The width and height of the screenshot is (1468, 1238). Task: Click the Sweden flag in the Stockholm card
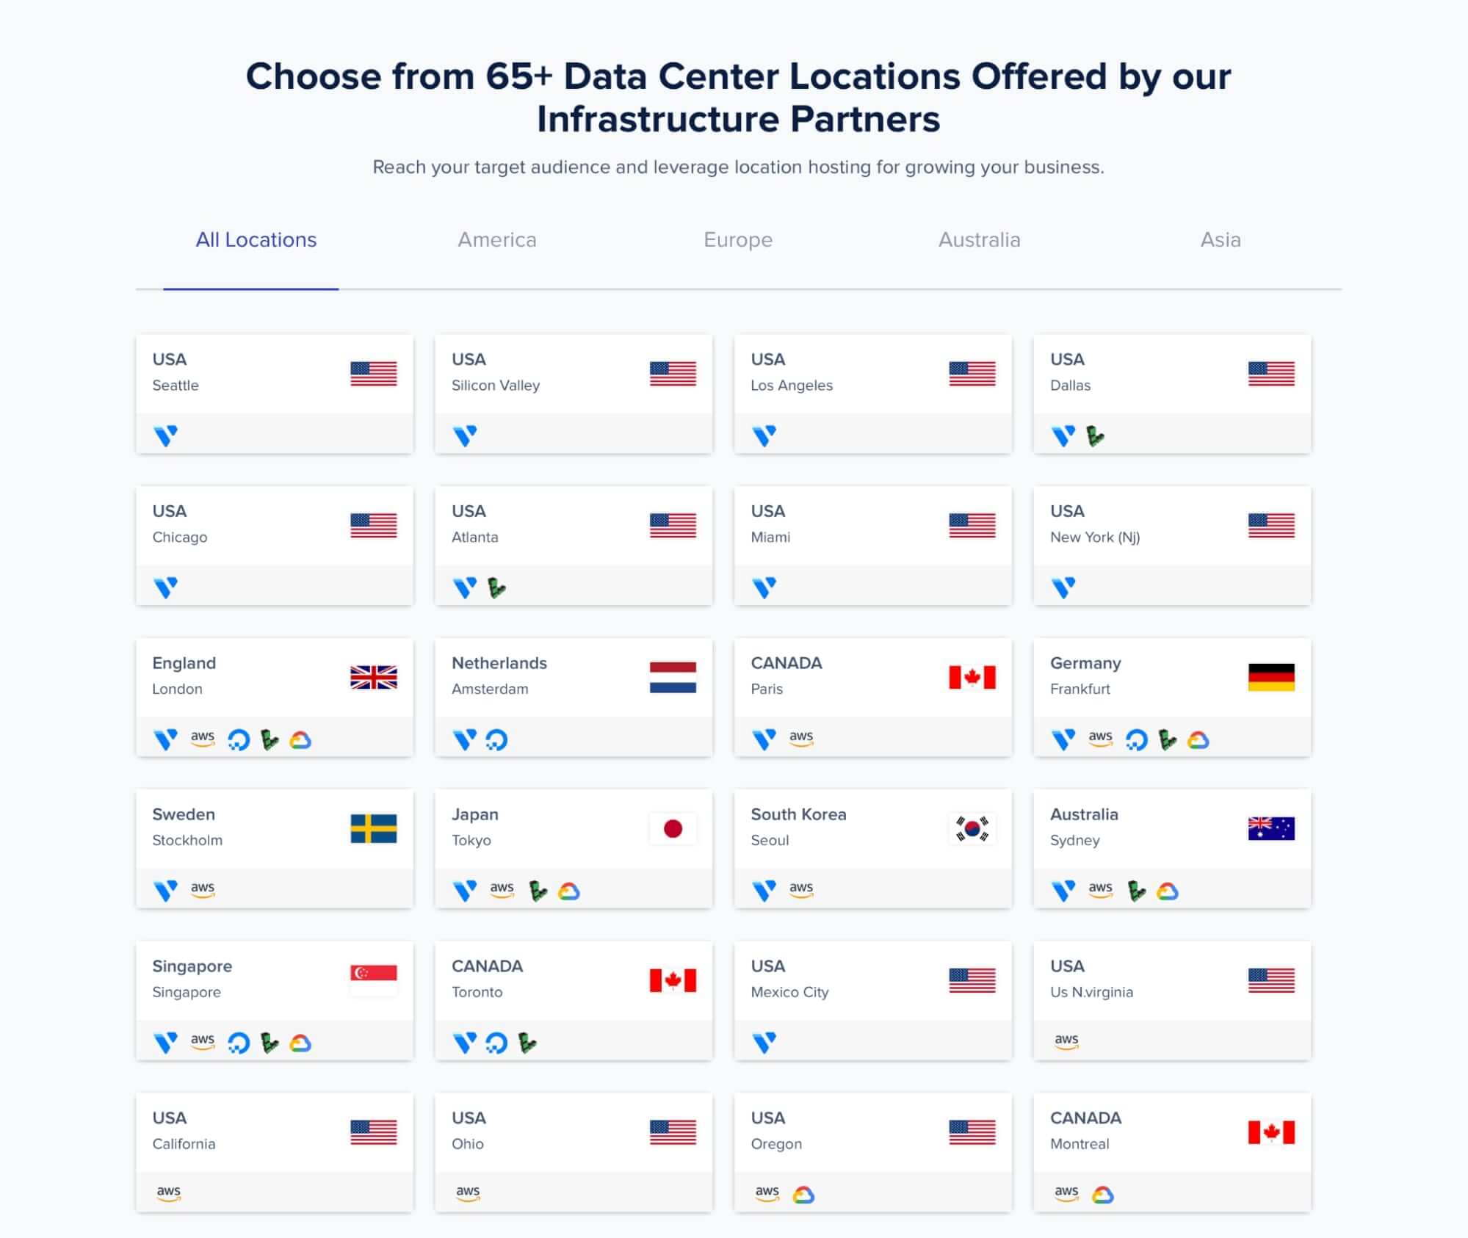pos(374,828)
